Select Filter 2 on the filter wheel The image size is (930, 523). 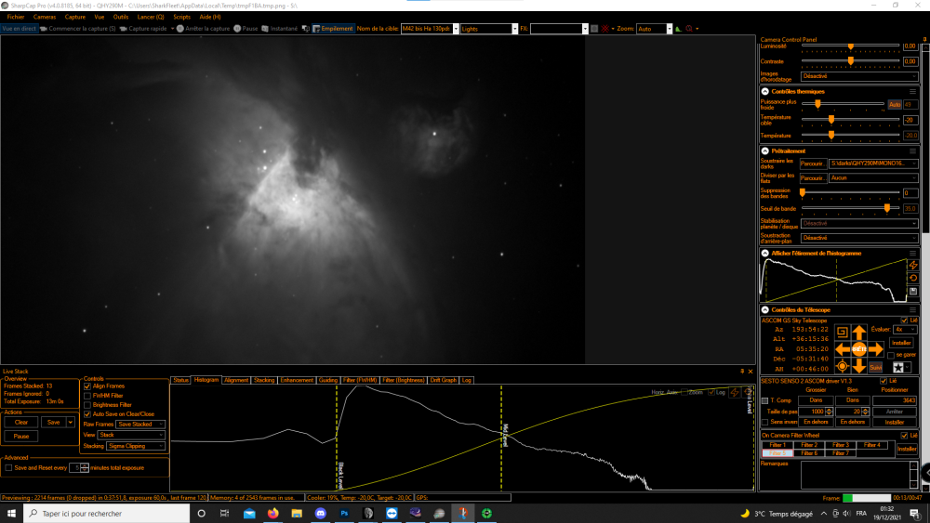[x=809, y=445]
